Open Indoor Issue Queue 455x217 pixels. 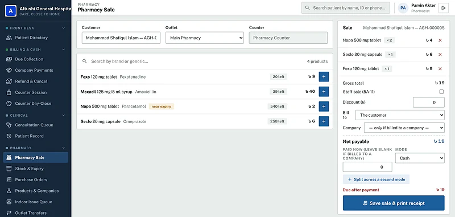pos(36,202)
